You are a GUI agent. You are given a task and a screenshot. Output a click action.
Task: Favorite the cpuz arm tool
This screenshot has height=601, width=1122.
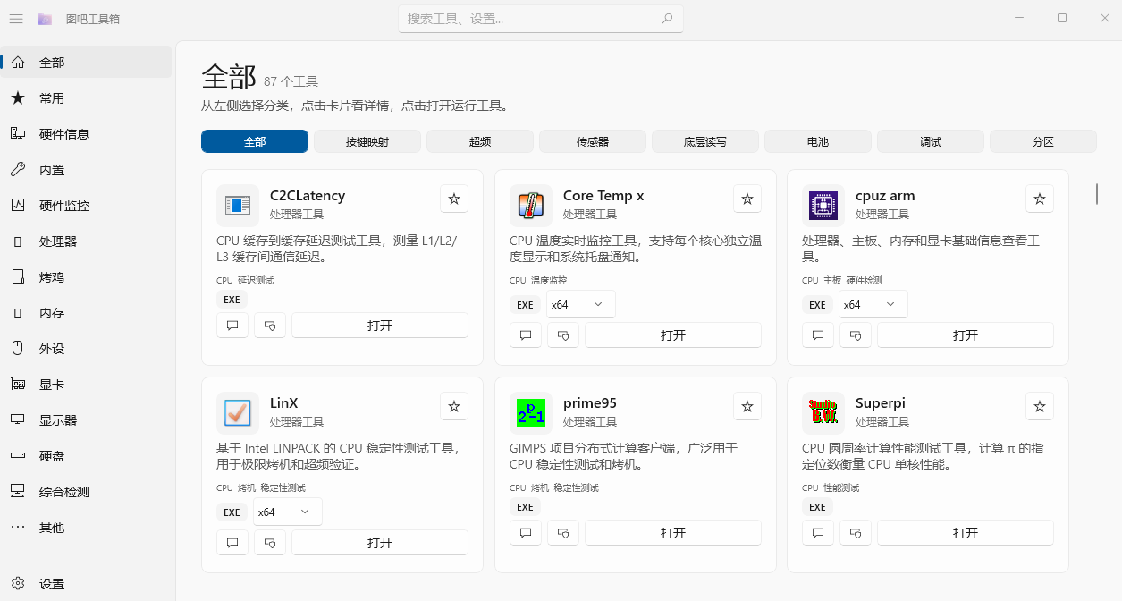tap(1040, 199)
